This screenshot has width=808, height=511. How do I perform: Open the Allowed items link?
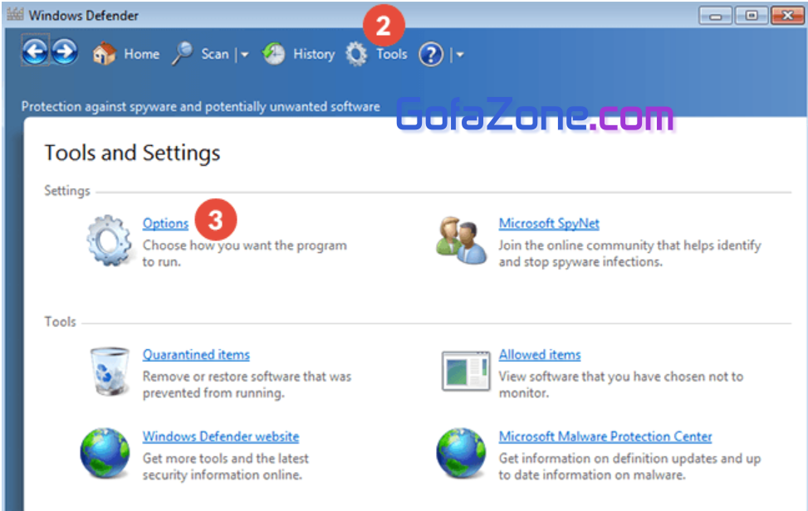coord(539,354)
